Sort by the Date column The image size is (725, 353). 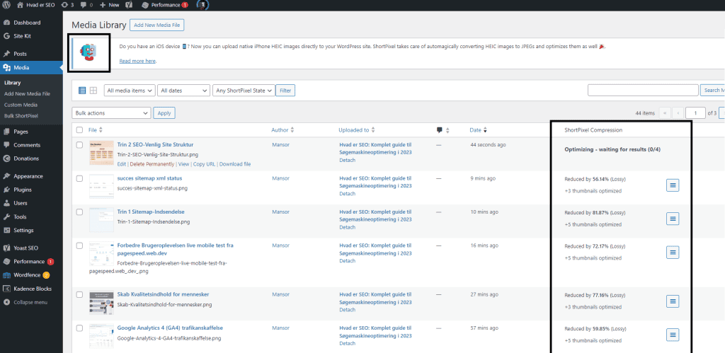pos(478,130)
